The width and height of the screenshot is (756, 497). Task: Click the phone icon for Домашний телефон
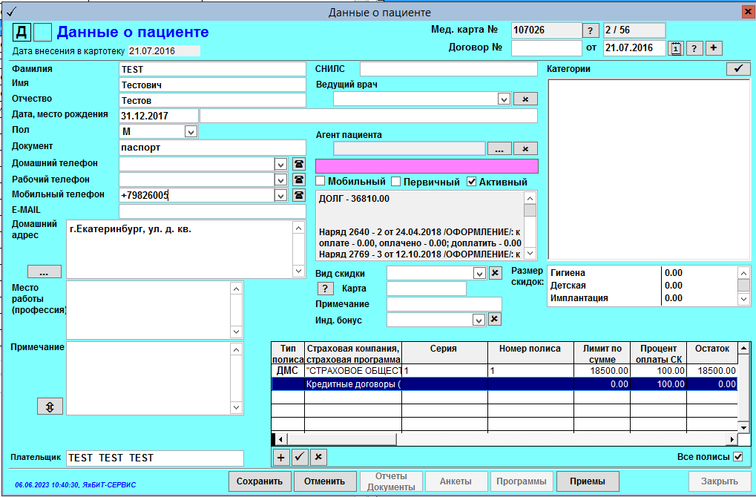(x=298, y=163)
